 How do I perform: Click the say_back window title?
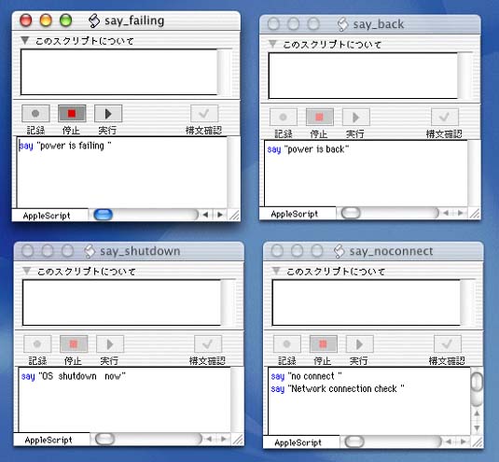click(x=379, y=24)
